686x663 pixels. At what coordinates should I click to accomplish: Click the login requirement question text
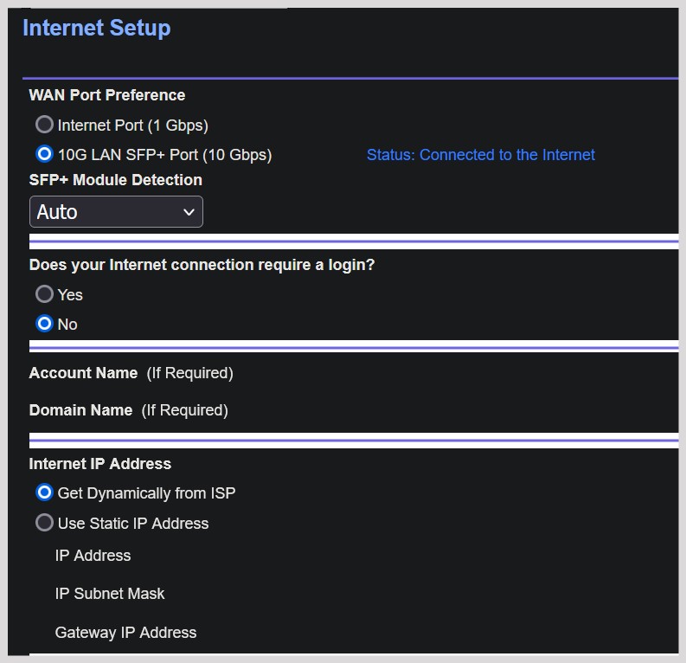tap(202, 265)
